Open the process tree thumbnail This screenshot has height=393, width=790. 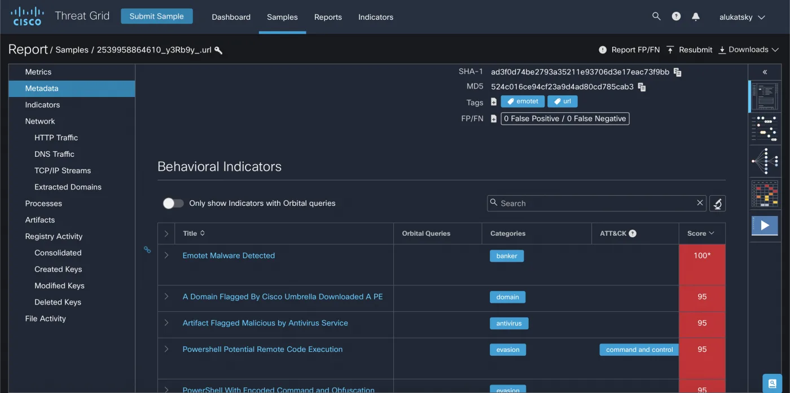tap(765, 161)
